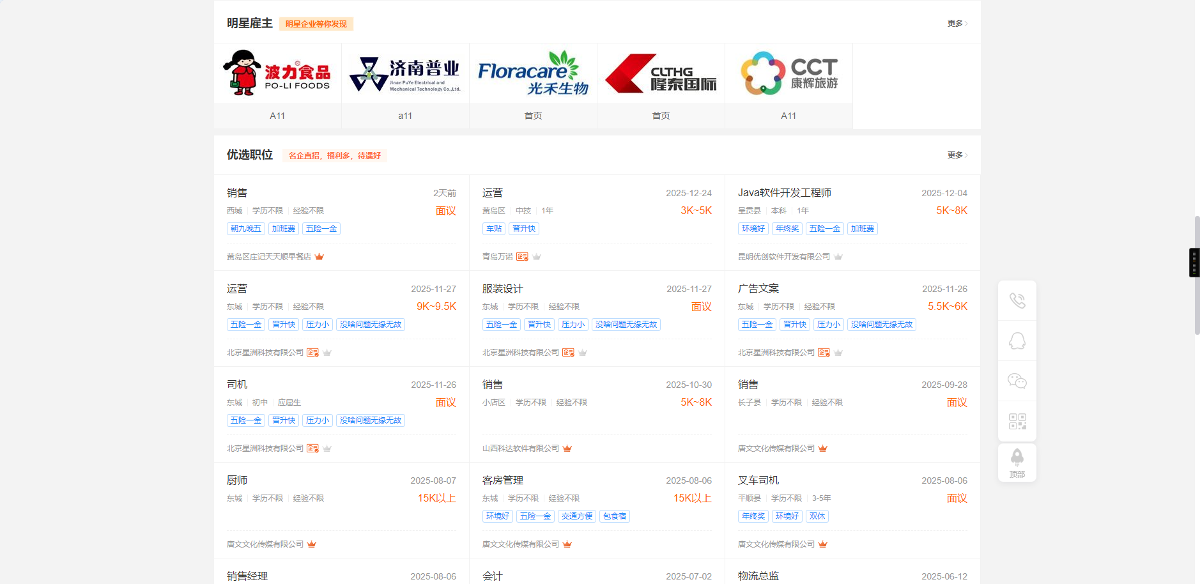Click the 明星企业等你发现 orange banner
Screen dimensions: 1200x584
coord(316,23)
